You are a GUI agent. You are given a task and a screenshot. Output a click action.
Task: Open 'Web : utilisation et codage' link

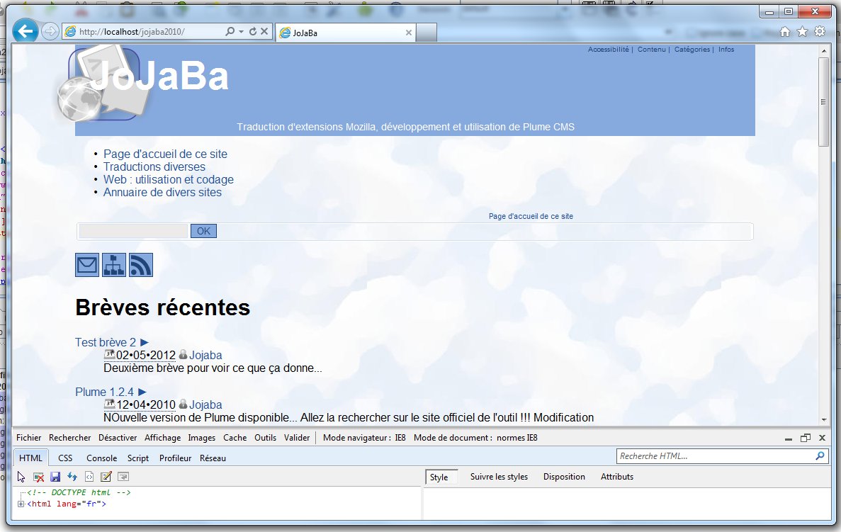pyautogui.click(x=169, y=180)
